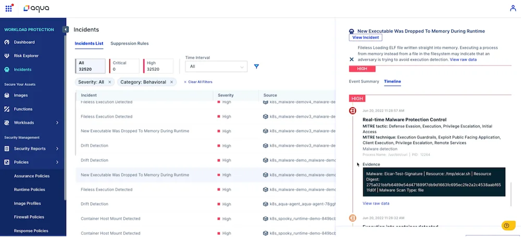The height and width of the screenshot is (237, 521).
Task: Open the user profile icon
Action: 513,8
